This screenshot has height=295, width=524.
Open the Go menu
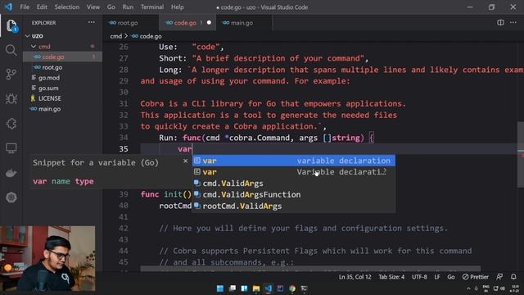point(111,7)
